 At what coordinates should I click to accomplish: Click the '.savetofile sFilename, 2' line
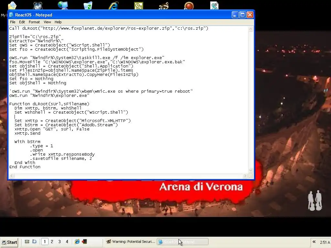pyautogui.click(x=61, y=159)
